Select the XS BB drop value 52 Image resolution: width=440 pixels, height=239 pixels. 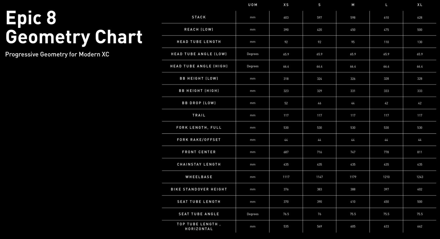click(286, 103)
